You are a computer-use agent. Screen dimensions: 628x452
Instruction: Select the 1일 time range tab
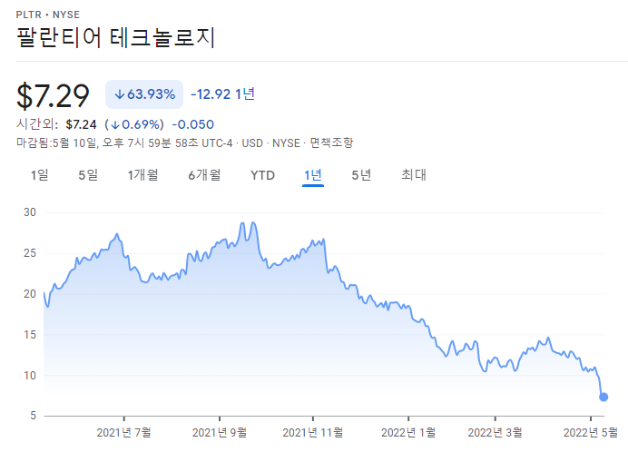click(40, 175)
